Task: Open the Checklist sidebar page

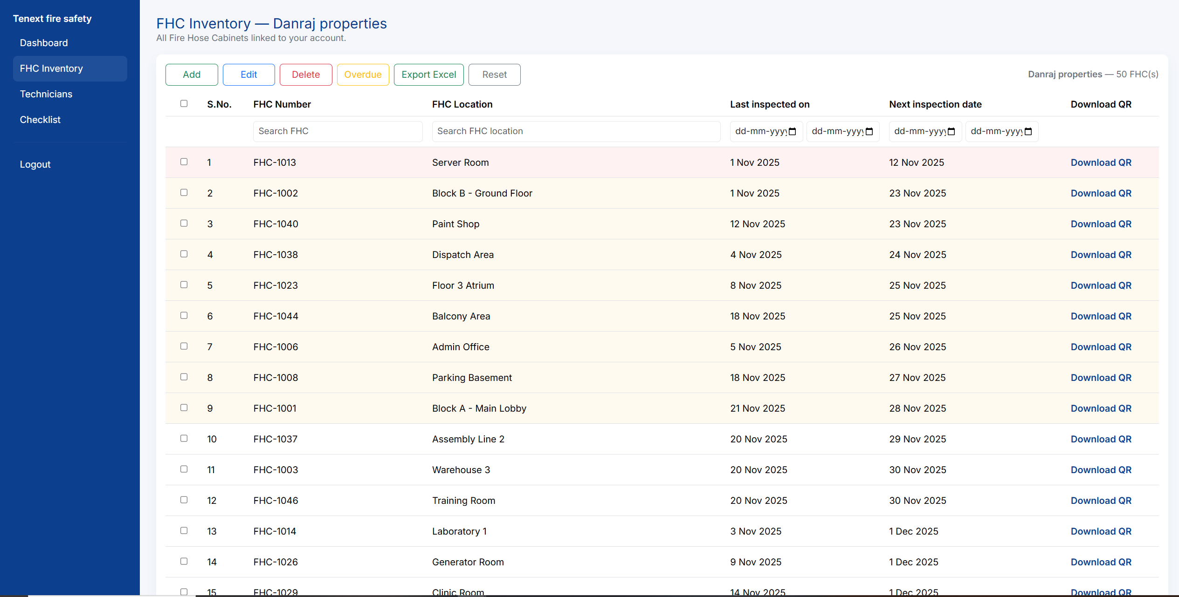Action: click(x=40, y=120)
